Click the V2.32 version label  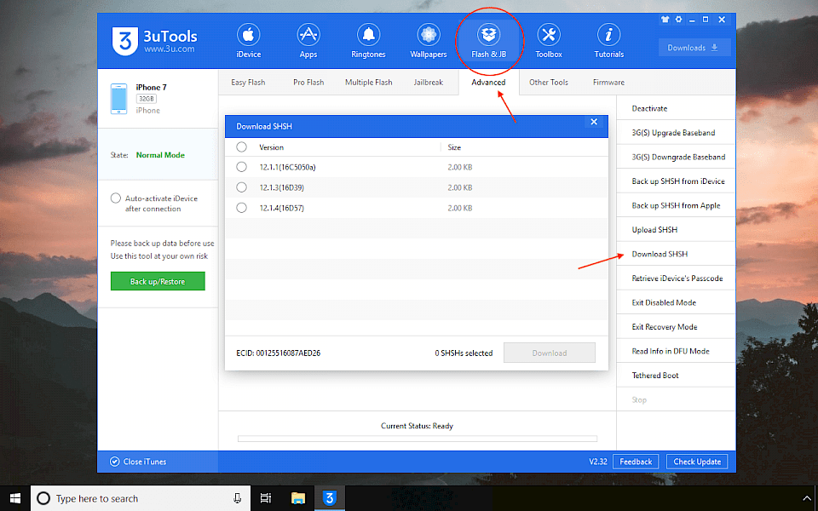[598, 462]
